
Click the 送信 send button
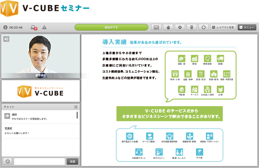click(x=72, y=162)
